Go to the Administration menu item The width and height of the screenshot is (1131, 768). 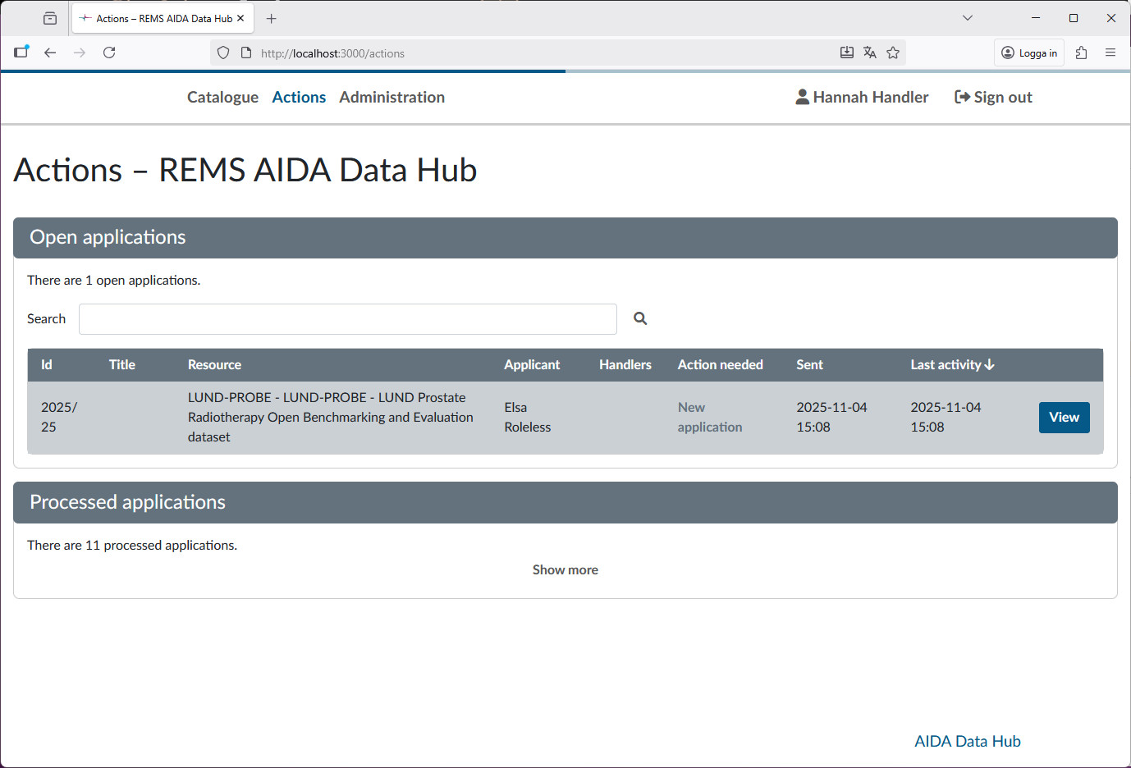pyautogui.click(x=391, y=97)
